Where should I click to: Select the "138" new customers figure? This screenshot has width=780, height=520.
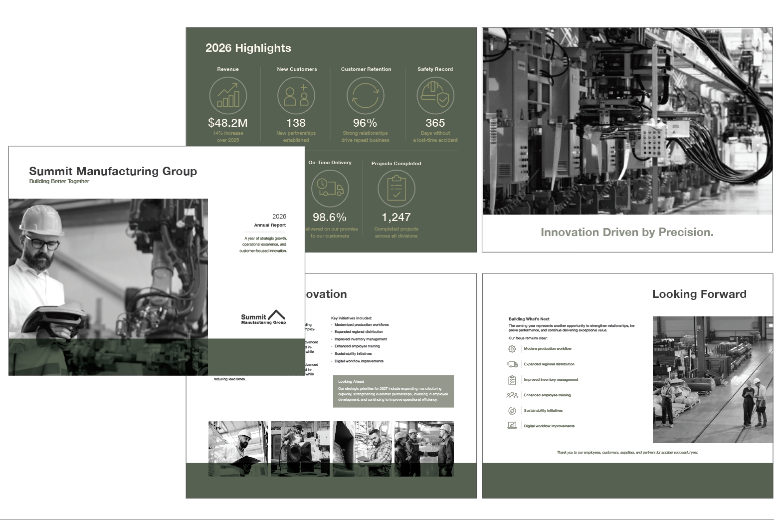tap(296, 123)
